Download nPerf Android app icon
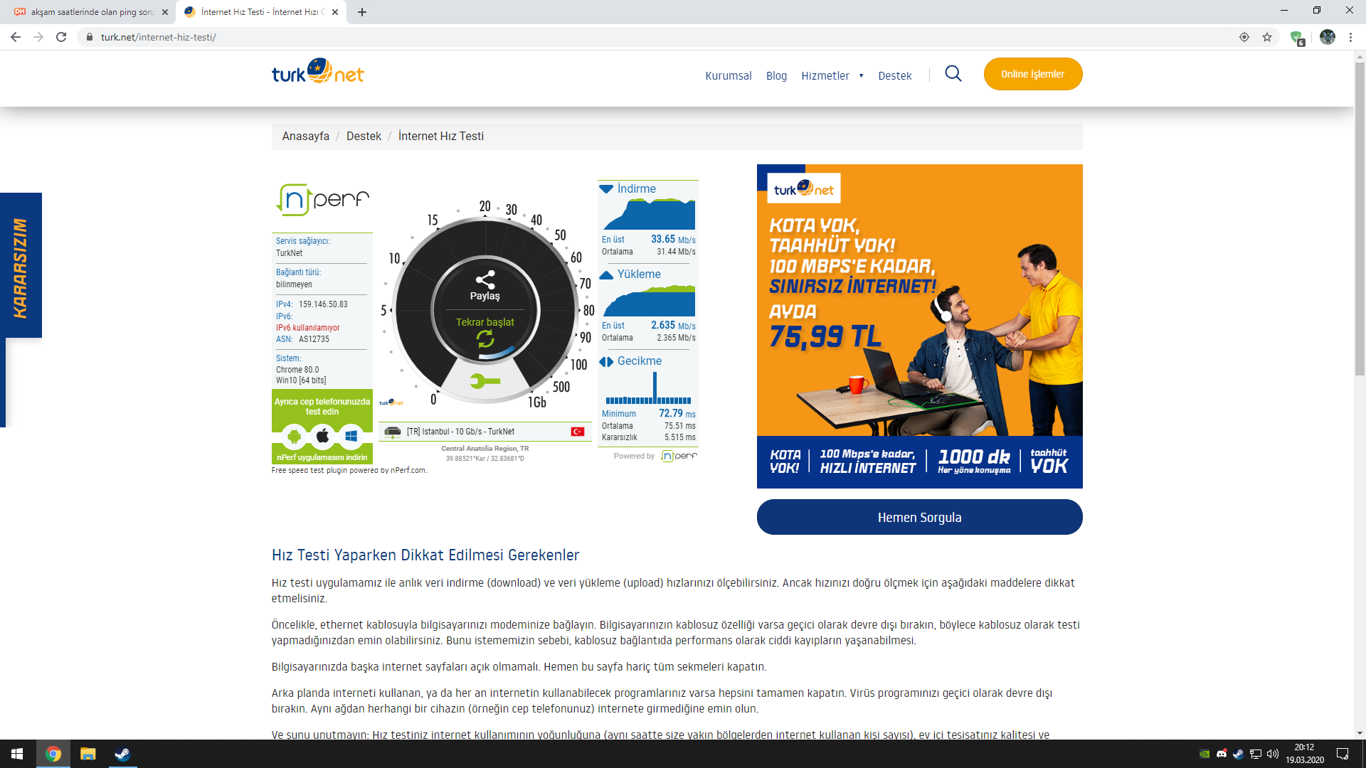This screenshot has height=768, width=1366. click(294, 436)
